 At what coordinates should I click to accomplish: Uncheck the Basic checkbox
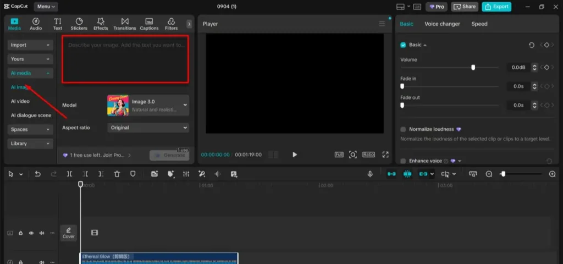[x=403, y=45]
